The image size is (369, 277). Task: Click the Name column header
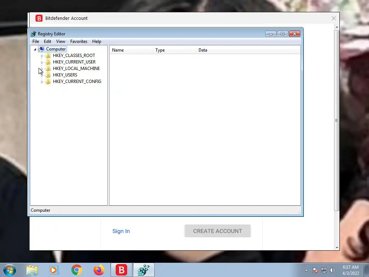click(x=131, y=50)
